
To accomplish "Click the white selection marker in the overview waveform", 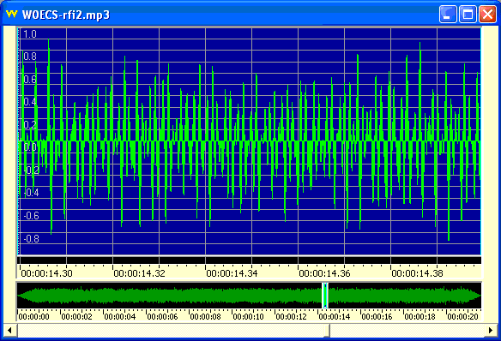I will (325, 296).
